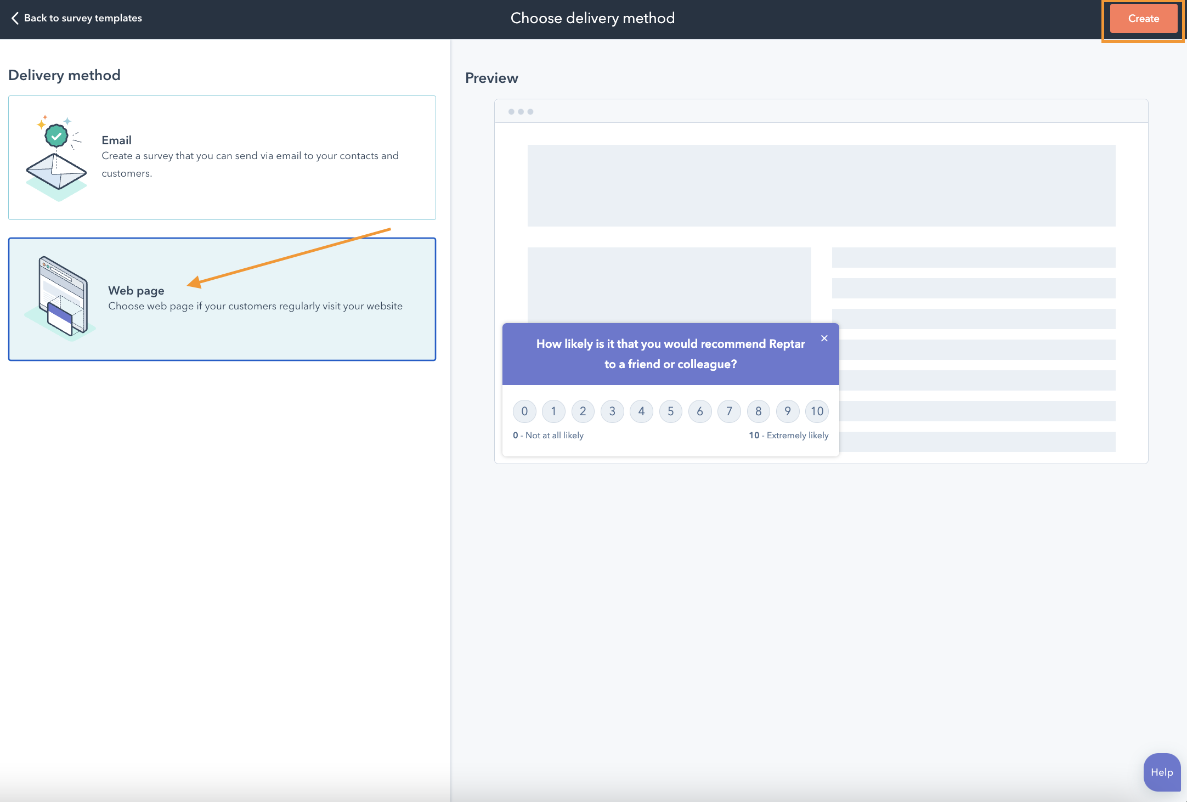Click the back arrow navigation icon

[x=13, y=18]
